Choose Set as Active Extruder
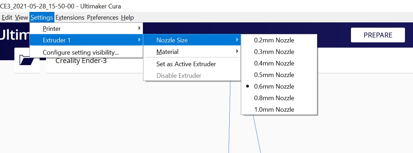 point(192,64)
